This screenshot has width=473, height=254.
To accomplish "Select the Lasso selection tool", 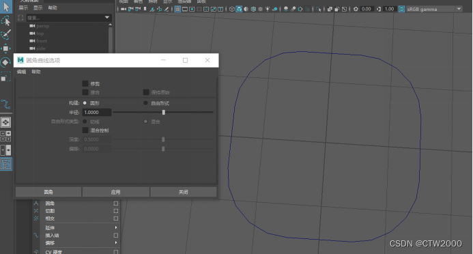I will (6, 20).
